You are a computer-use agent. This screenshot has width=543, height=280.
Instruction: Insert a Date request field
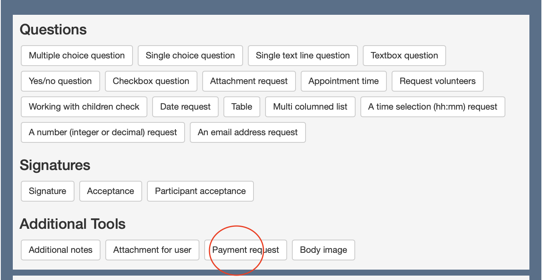coord(185,107)
